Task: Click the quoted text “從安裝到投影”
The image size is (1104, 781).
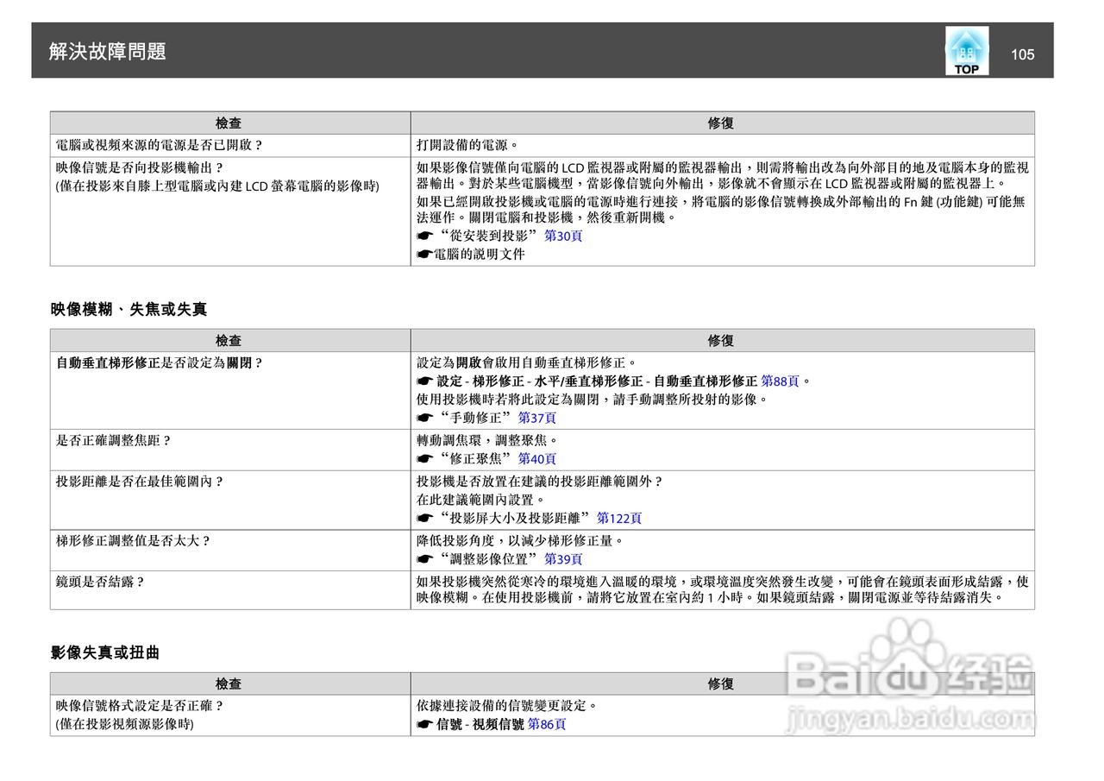Action: (487, 236)
